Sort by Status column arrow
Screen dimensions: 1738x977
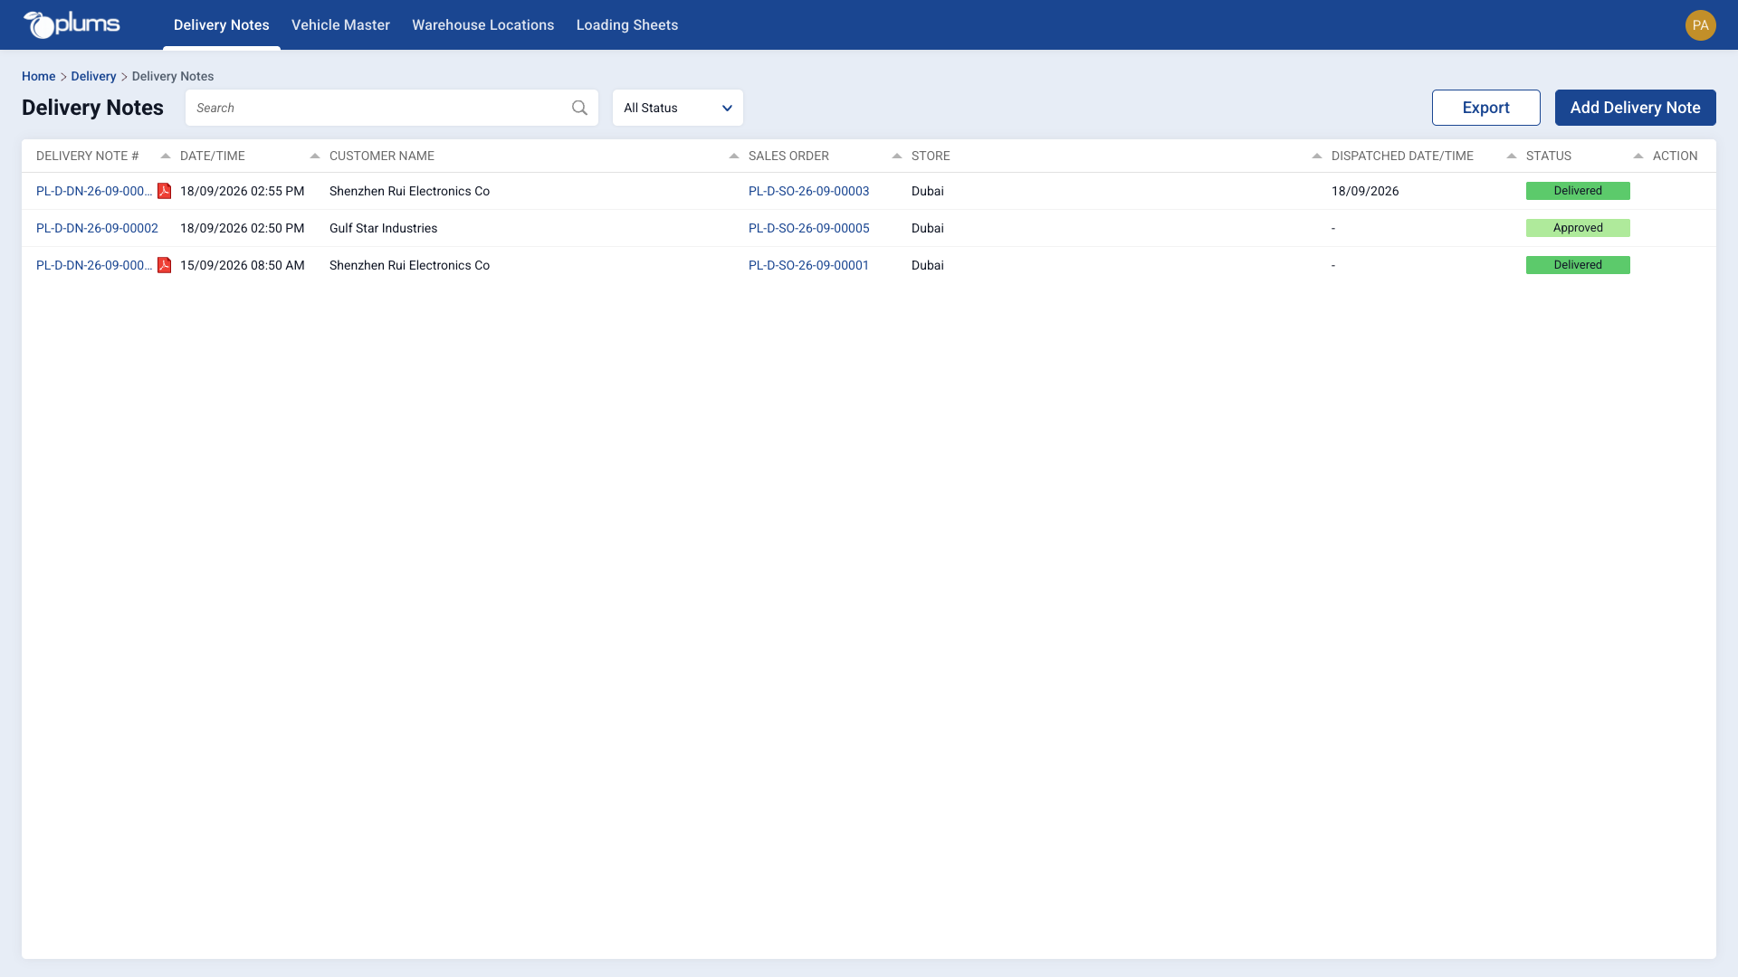(1638, 156)
